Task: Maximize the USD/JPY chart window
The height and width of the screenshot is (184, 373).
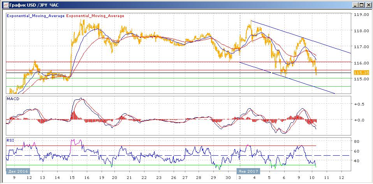Action: pos(361,5)
